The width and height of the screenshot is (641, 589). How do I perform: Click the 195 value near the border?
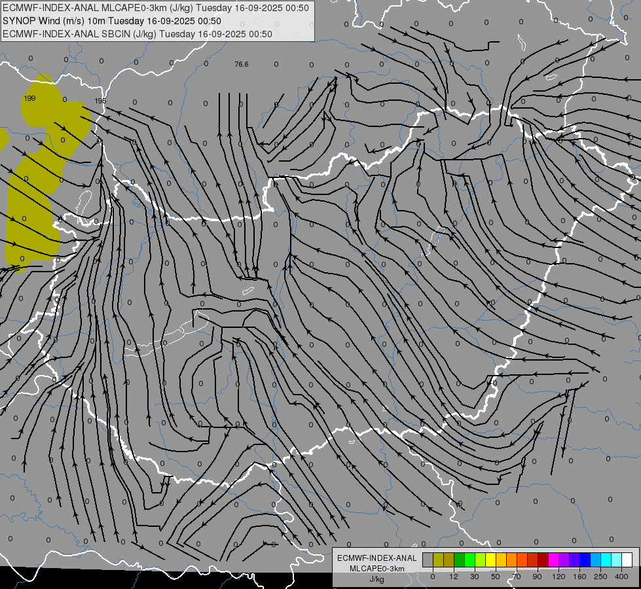pyautogui.click(x=100, y=101)
